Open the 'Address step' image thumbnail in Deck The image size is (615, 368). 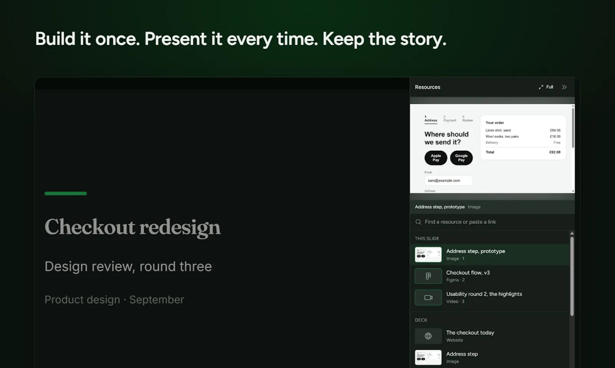[428, 358]
